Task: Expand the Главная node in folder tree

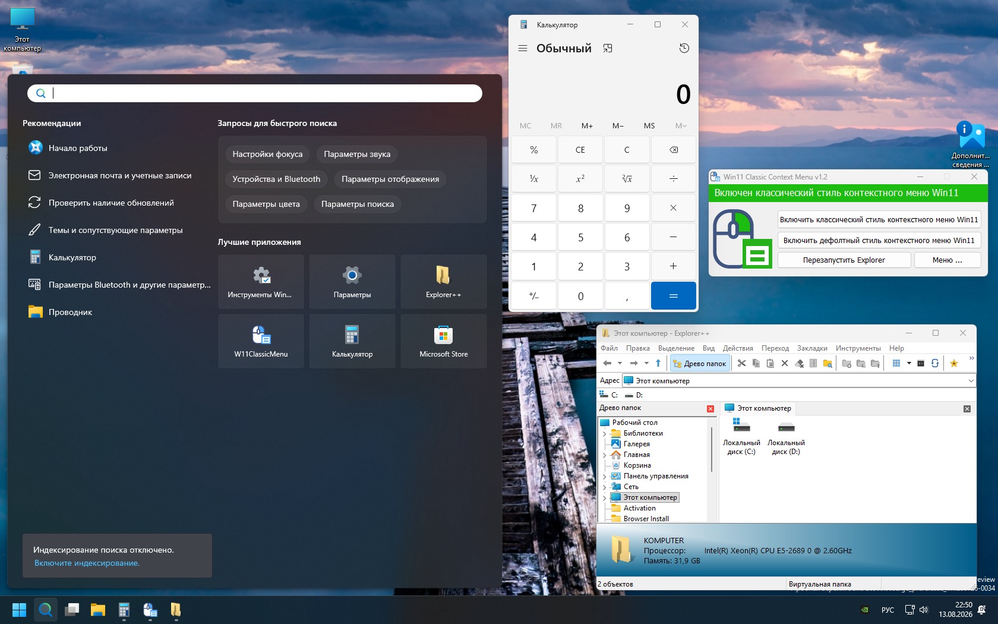Action: 605,455
